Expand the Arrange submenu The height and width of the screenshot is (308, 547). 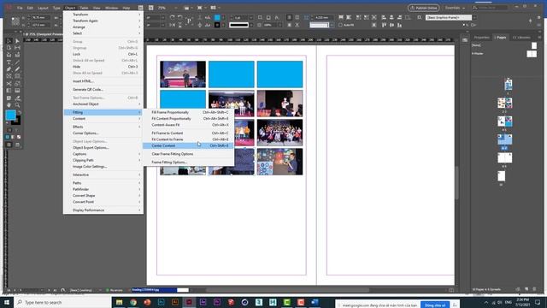[x=103, y=27]
